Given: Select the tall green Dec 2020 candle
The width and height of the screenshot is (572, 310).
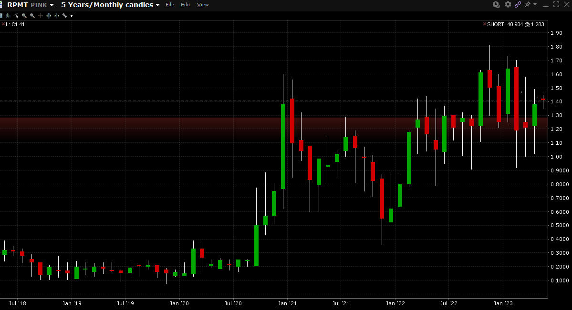Looking at the screenshot, I should click(x=283, y=147).
